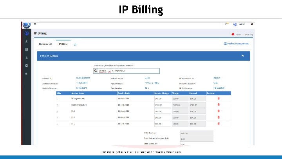This screenshot has width=282, height=159.
Task: Delete the service in row 5
Action: [x=219, y=124]
